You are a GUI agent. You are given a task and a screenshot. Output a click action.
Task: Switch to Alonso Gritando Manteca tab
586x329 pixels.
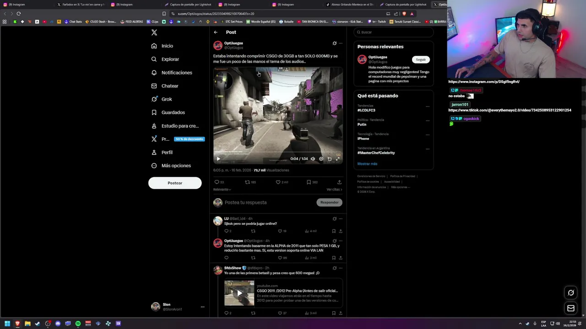point(350,5)
